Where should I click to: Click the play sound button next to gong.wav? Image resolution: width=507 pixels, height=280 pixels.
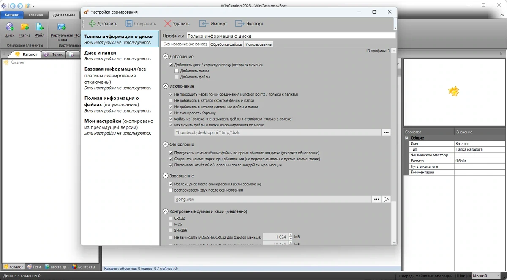point(386,199)
